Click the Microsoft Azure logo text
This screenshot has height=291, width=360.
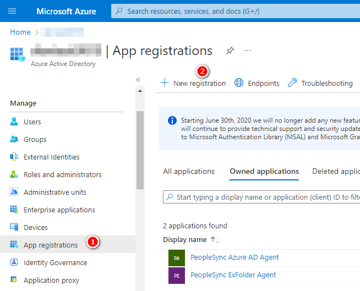pos(66,11)
